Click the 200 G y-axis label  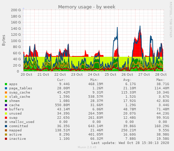coord(16,10)
